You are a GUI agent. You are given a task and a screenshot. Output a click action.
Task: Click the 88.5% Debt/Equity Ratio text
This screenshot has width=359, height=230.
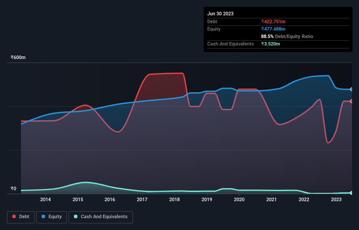(x=287, y=36)
